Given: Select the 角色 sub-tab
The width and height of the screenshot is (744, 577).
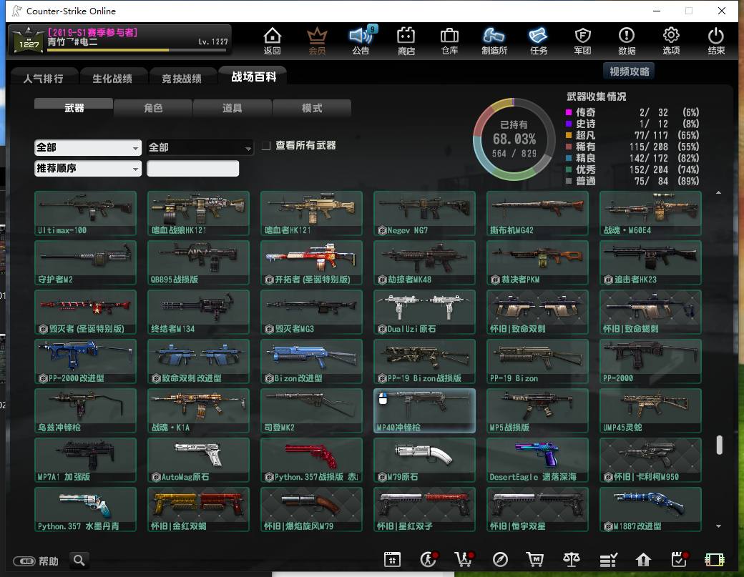Looking at the screenshot, I should click(153, 108).
